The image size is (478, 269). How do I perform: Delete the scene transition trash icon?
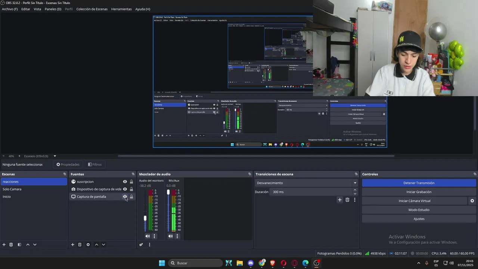coord(347,200)
